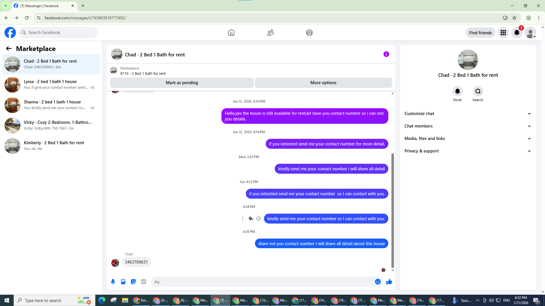Choose a sticker icon
Screen dimensions: 545x306
[x=133, y=282]
